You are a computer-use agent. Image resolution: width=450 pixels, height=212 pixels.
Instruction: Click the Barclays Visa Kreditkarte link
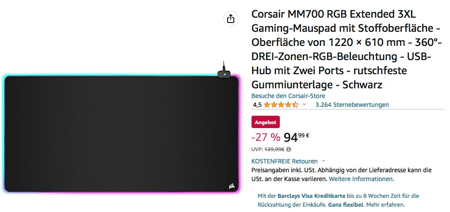(311, 196)
